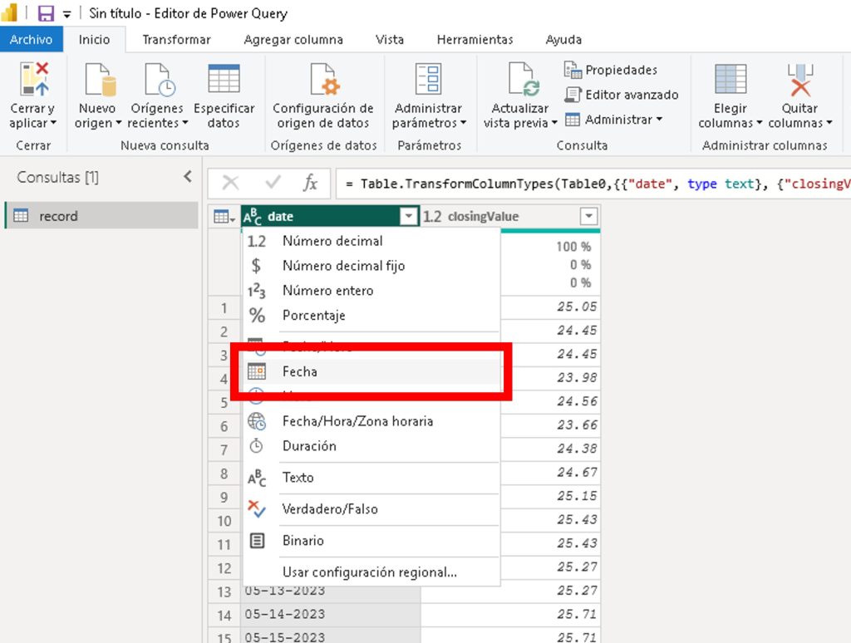Choose Verdadero/Falso data type
The height and width of the screenshot is (643, 851).
click(x=329, y=508)
